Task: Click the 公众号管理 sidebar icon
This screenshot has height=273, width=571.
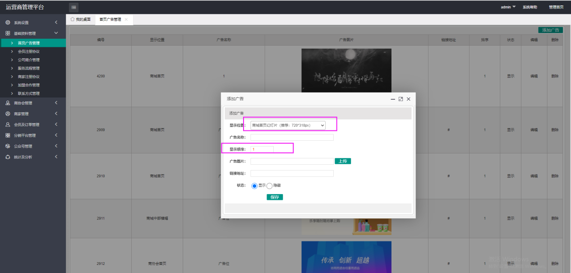Action: (x=8, y=146)
